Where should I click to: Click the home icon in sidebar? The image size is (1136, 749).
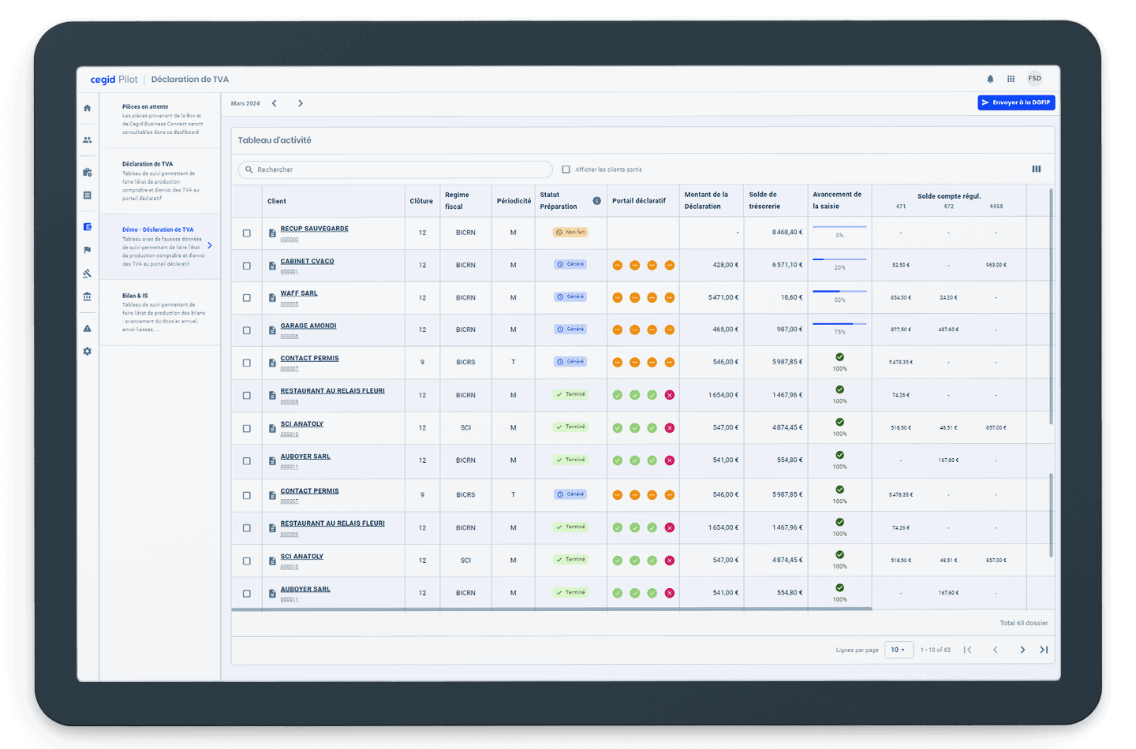(x=88, y=108)
